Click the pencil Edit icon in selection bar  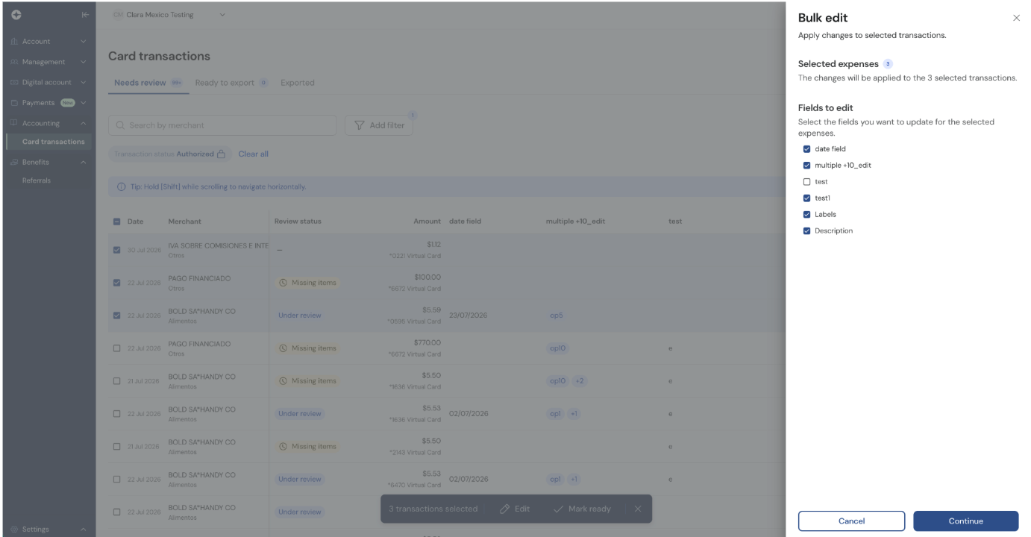tap(505, 509)
